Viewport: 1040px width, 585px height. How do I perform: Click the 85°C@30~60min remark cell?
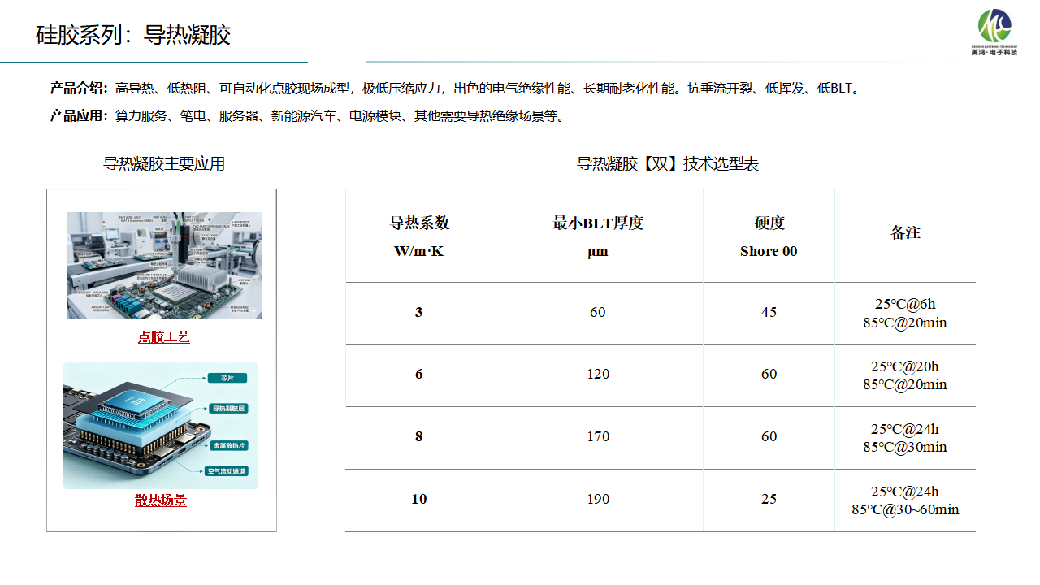coord(905,500)
